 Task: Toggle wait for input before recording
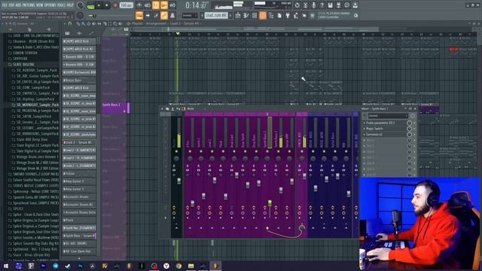[x=148, y=5]
